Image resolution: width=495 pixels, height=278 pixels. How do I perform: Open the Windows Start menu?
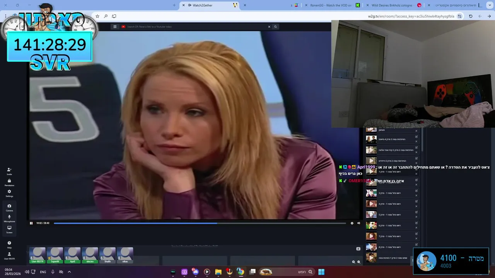click(x=321, y=272)
